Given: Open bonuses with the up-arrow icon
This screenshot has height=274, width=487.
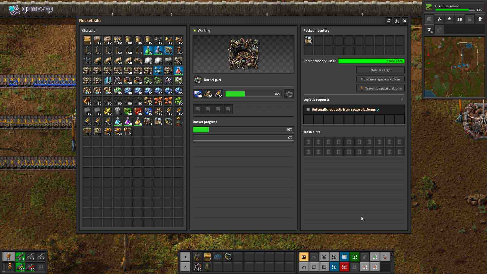Looking at the screenshot, I should click(x=449, y=20).
